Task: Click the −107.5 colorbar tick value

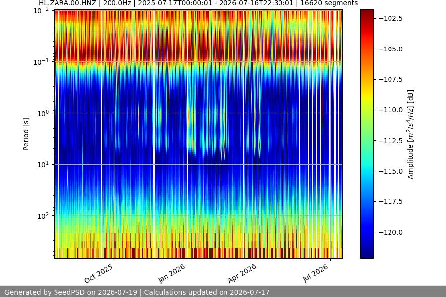Action: [x=390, y=79]
